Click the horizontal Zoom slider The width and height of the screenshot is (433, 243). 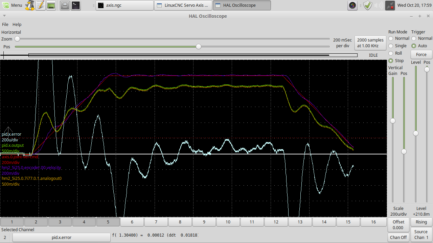tap(172, 39)
